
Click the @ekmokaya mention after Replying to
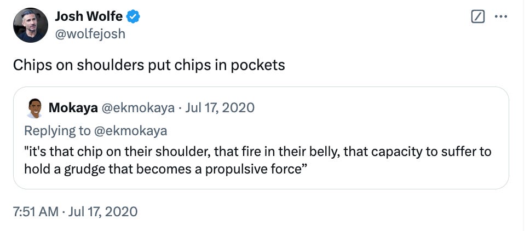pos(130,131)
